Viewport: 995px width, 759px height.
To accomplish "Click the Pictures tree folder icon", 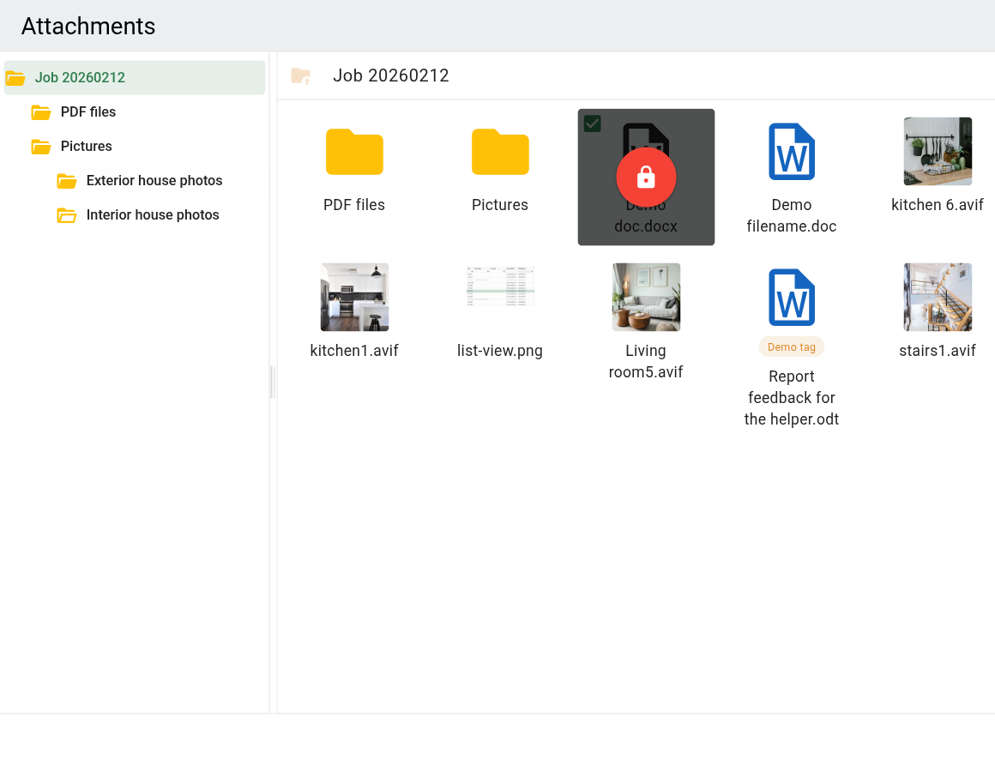I will click(41, 147).
